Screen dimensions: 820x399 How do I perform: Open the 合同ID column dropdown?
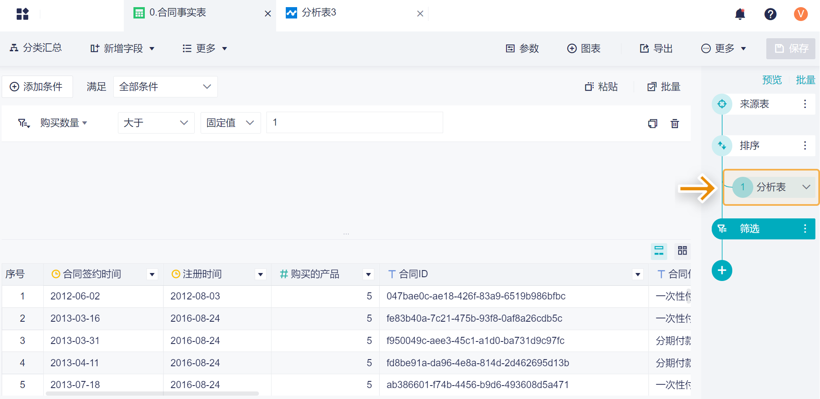click(x=638, y=274)
